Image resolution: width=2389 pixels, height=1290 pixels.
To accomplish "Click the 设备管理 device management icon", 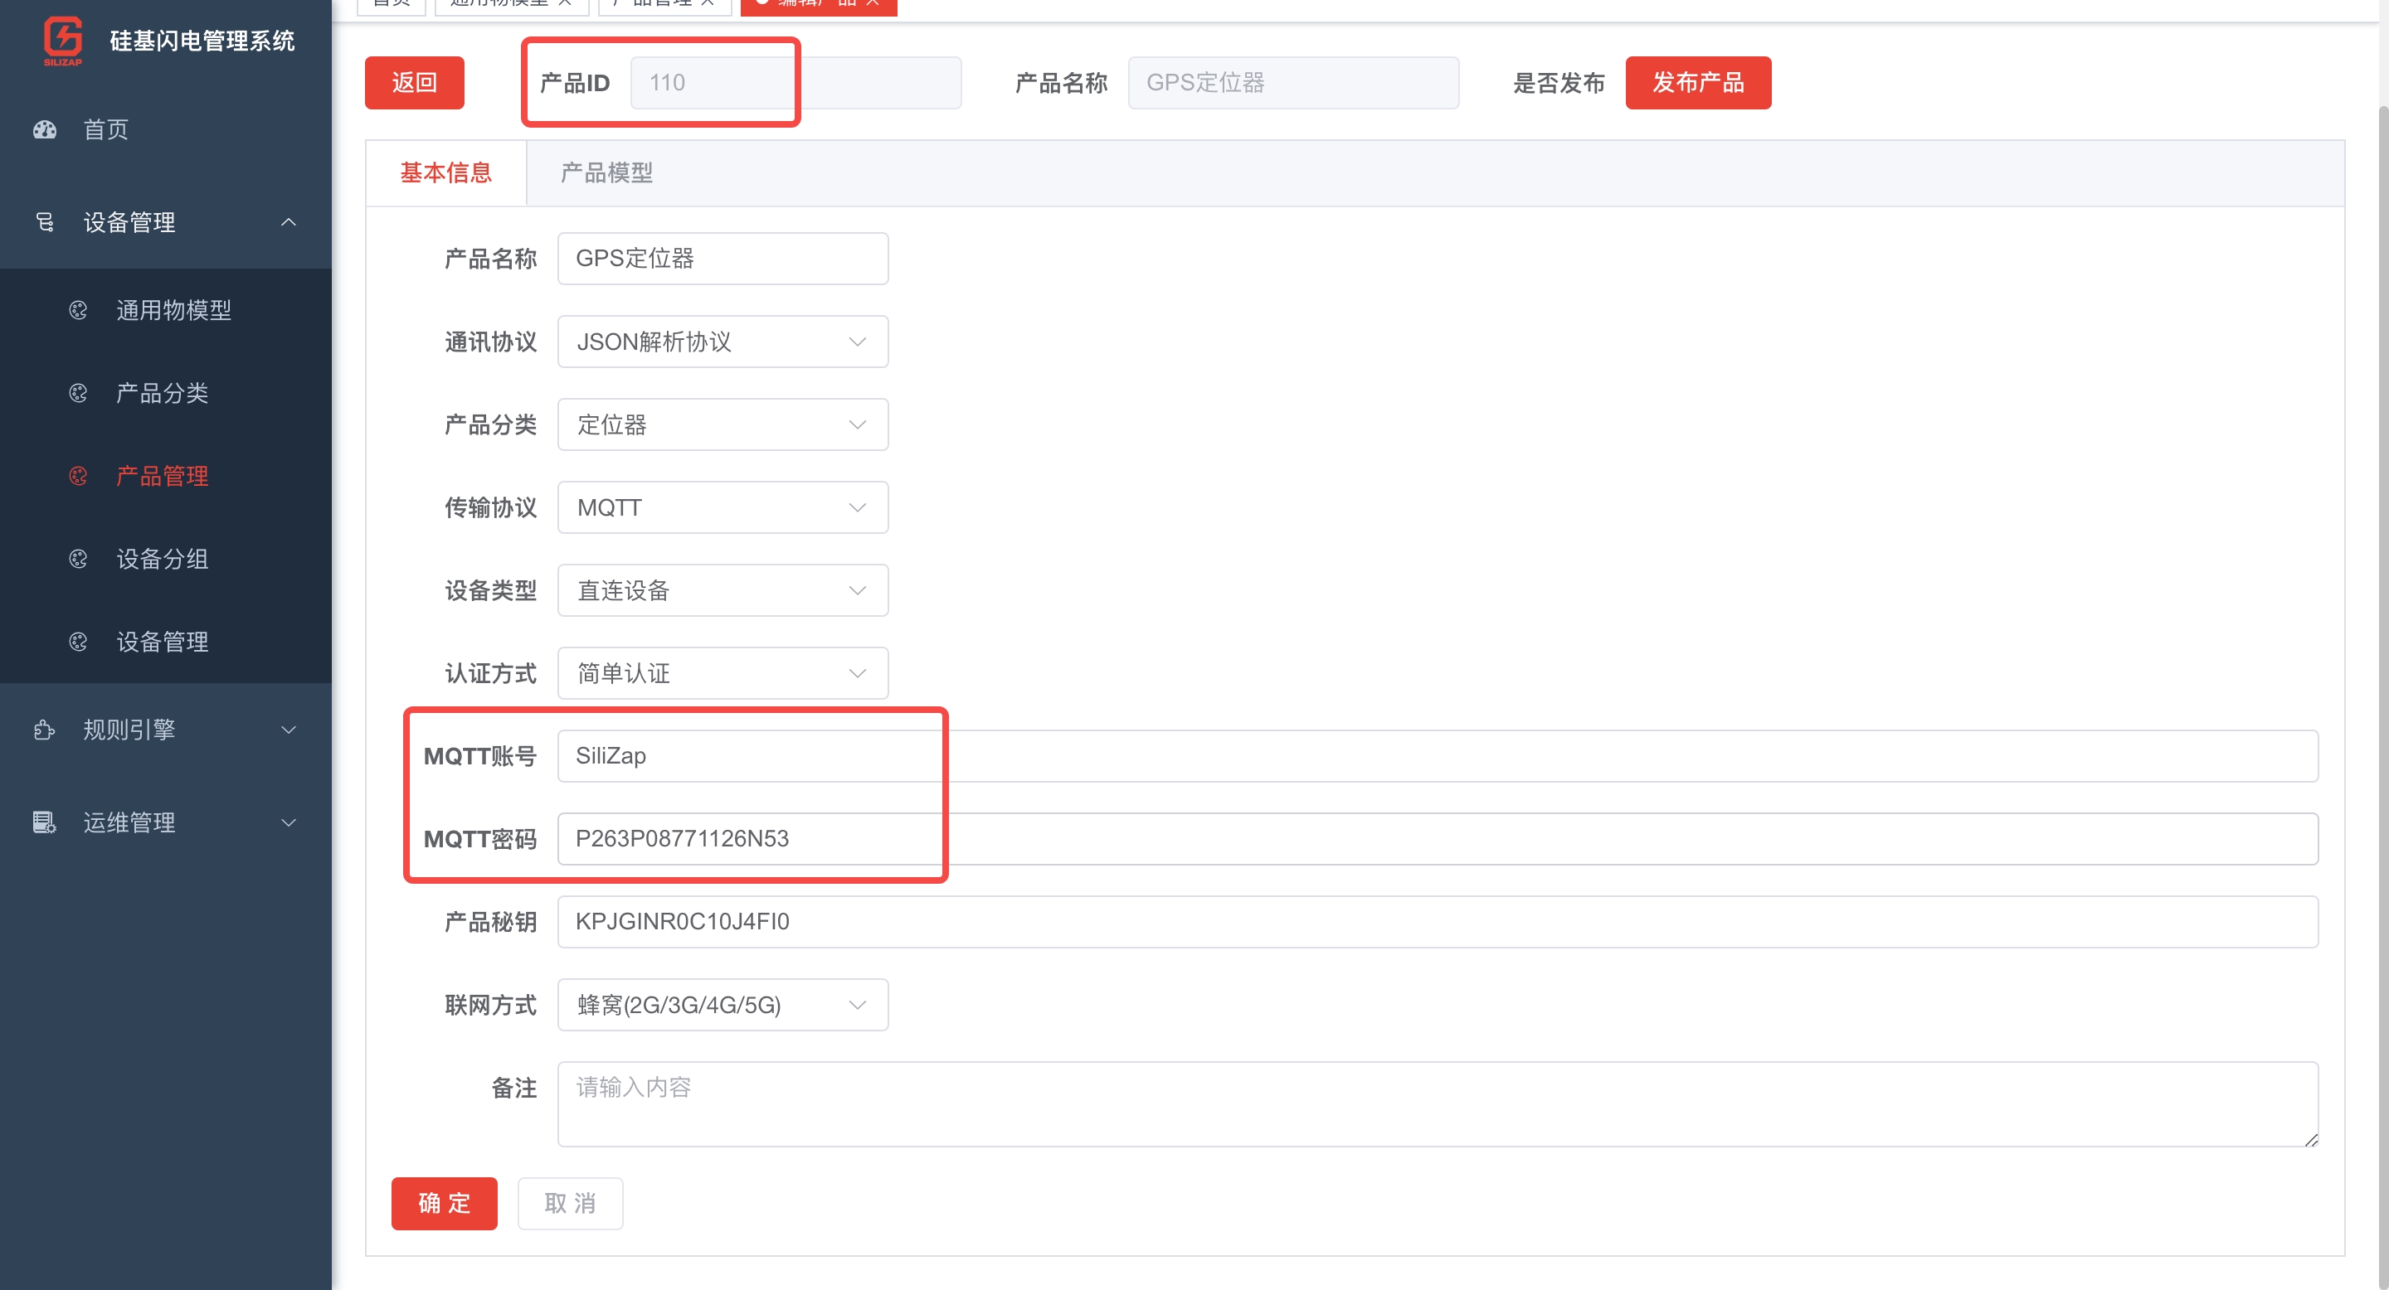I will [x=45, y=221].
